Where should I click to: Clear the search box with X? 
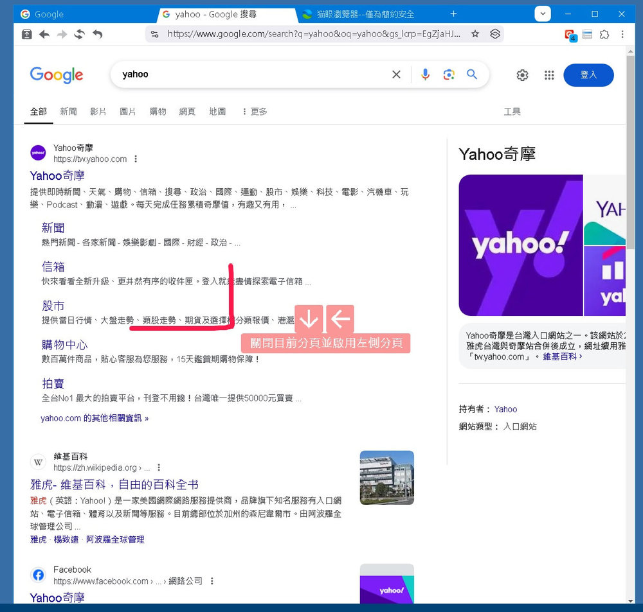pyautogui.click(x=396, y=74)
